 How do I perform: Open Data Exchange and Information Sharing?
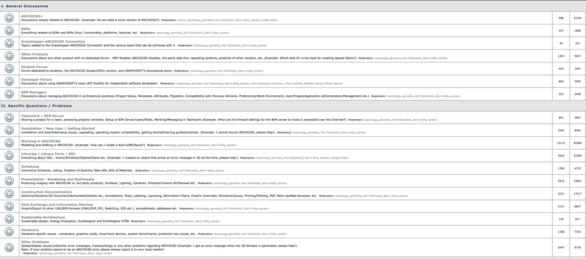click(x=57, y=205)
